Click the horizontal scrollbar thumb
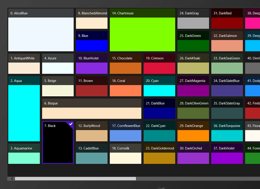260x189 pixels. click(75, 179)
